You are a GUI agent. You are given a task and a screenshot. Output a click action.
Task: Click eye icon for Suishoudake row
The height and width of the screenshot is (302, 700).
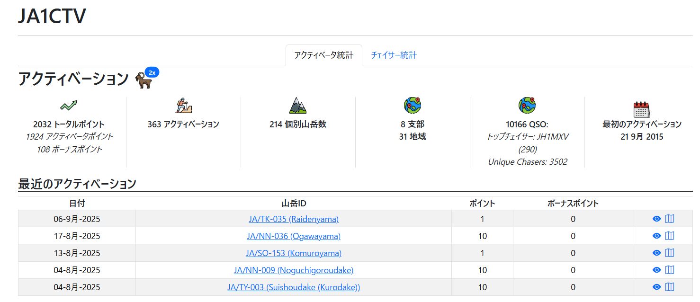(656, 287)
